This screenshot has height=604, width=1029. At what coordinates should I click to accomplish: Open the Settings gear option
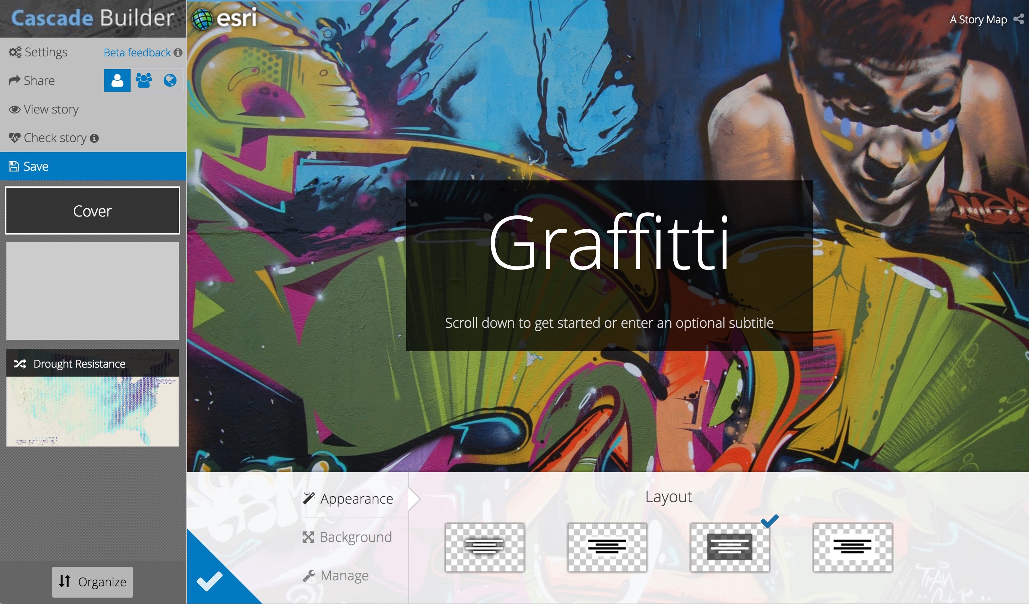tap(38, 52)
